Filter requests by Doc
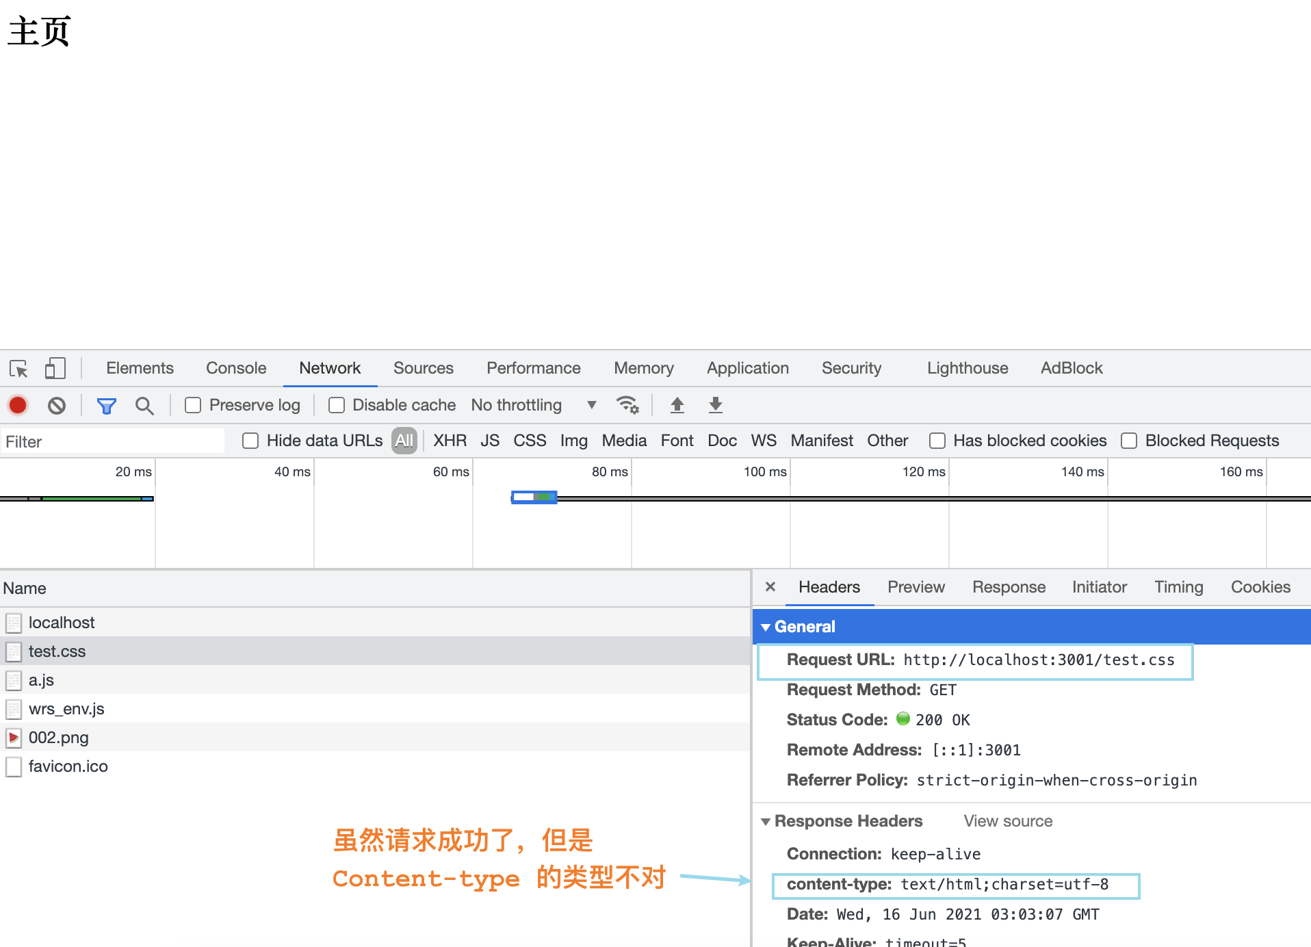 click(722, 441)
